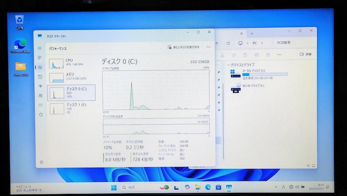The height and width of the screenshot is (196, 347).
Task: Open Startup apps page in Task Manager sidebar
Action: pos(40,86)
